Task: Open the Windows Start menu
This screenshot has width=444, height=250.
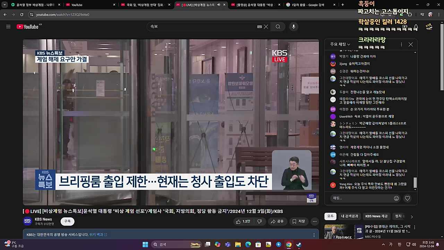Action: click(145, 244)
